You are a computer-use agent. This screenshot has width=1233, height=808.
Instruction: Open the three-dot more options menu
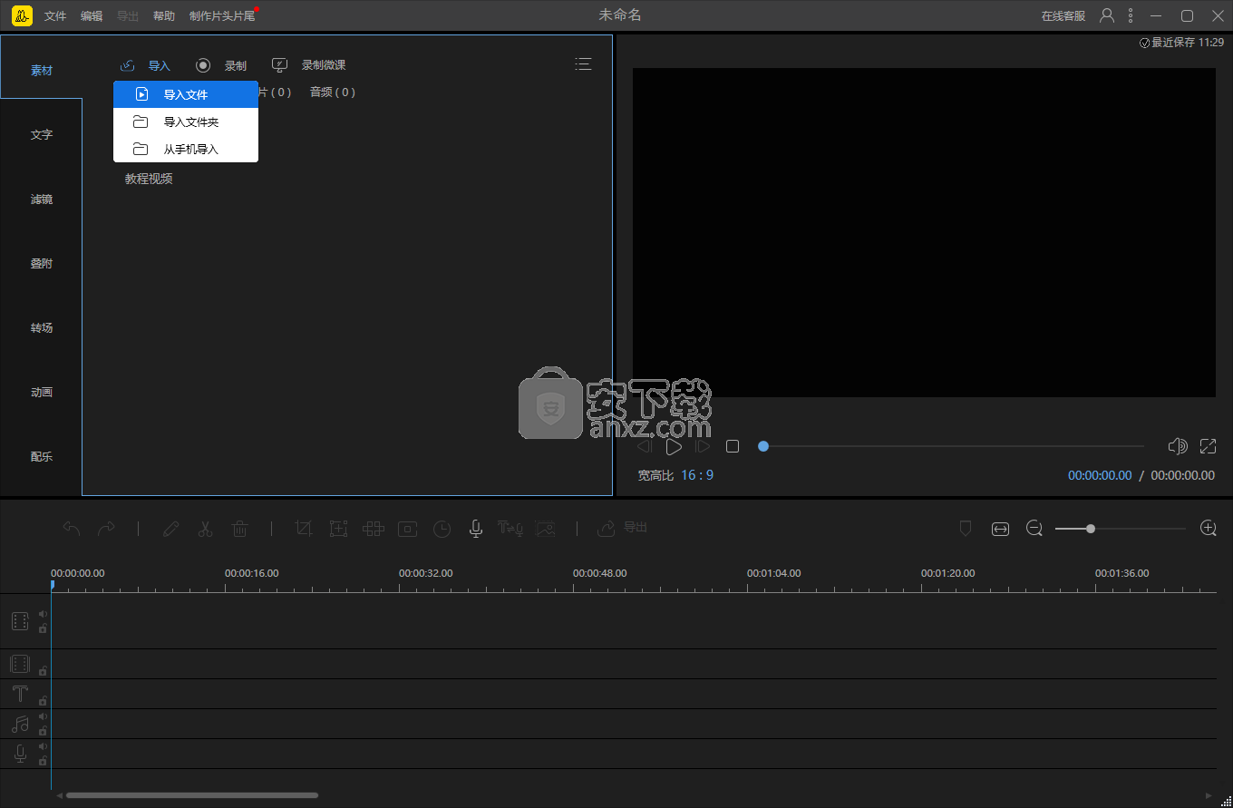[x=1131, y=15]
